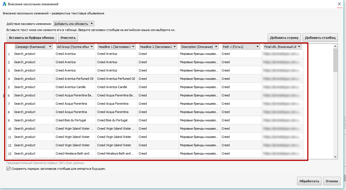The width and height of the screenshot is (346, 190).
Task: Select row 5 Ad Group 'Creed Aventus Candle'
Action: (75, 87)
